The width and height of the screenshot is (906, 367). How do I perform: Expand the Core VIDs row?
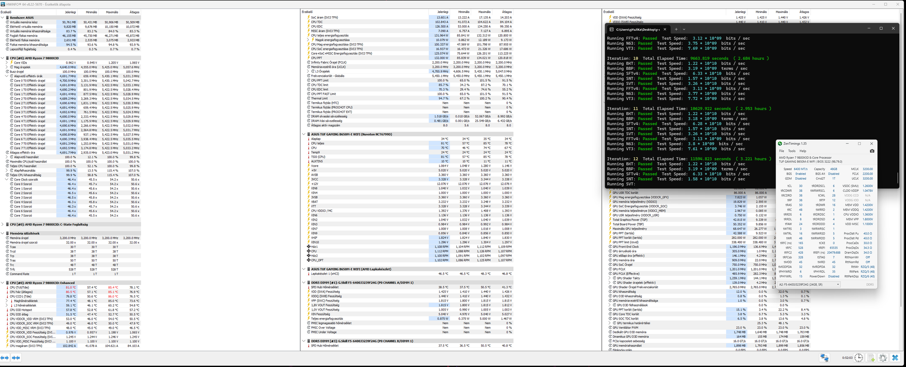7,63
